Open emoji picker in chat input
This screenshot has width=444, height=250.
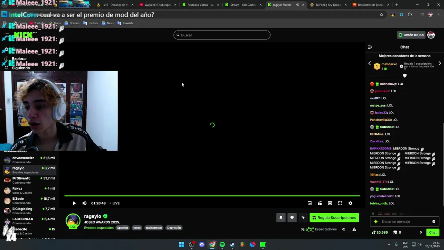point(434,222)
